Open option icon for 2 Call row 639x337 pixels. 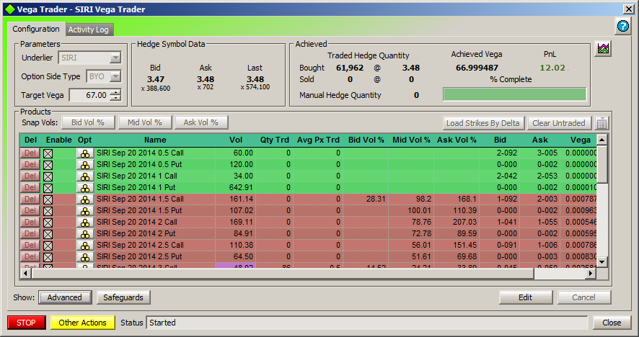coord(85,223)
